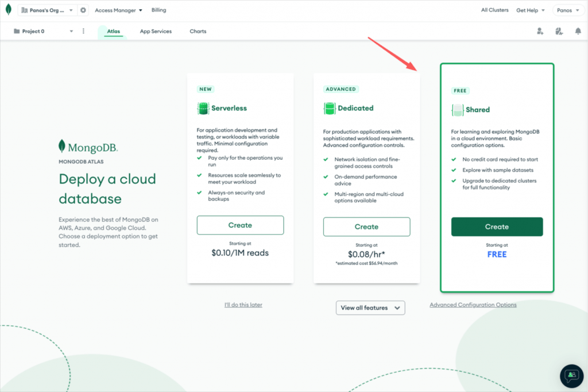The image size is (588, 392).
Task: Click 'Always-on security and backups' text
Action: pyautogui.click(x=236, y=195)
